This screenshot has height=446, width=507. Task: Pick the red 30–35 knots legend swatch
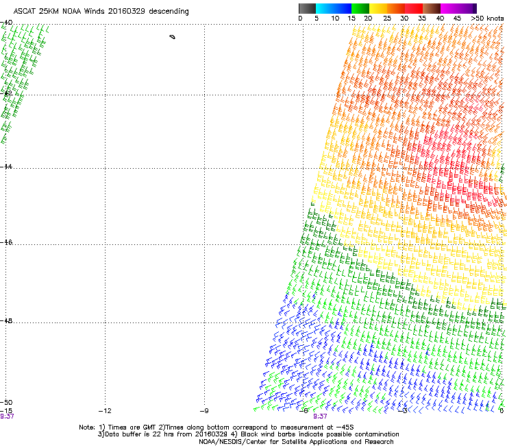tap(414, 8)
